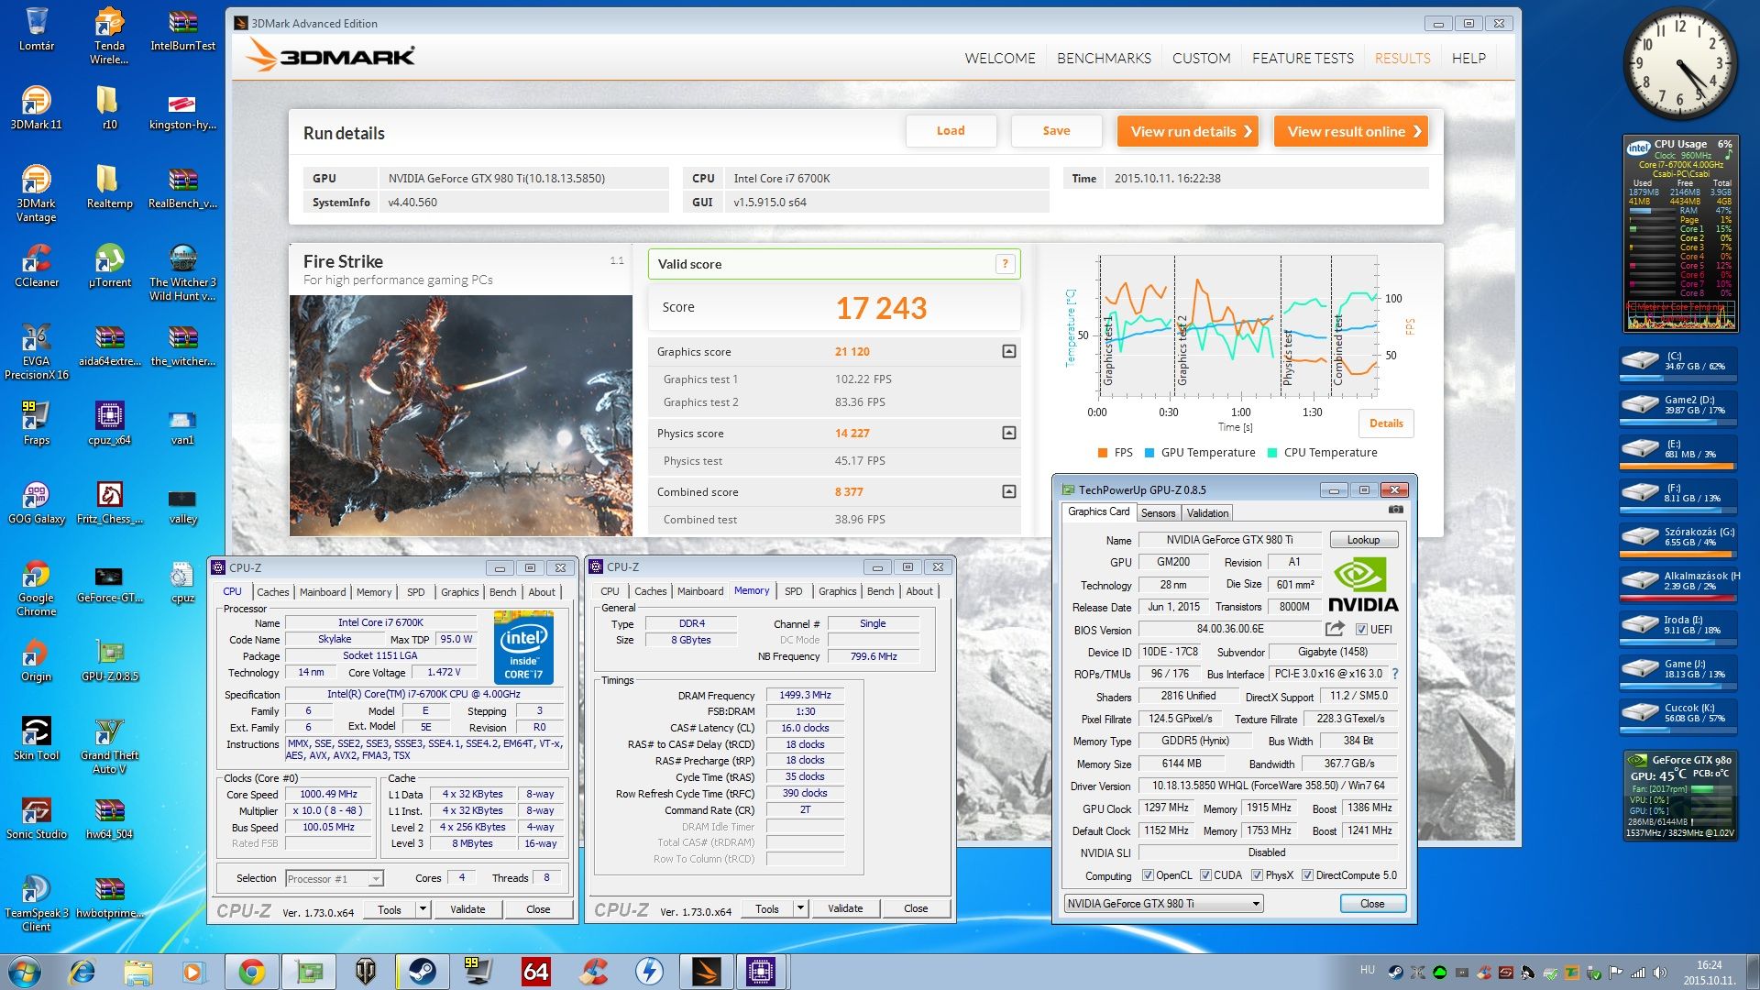This screenshot has height=990, width=1760.
Task: Click the Details button under the chart
Action: 1385,423
